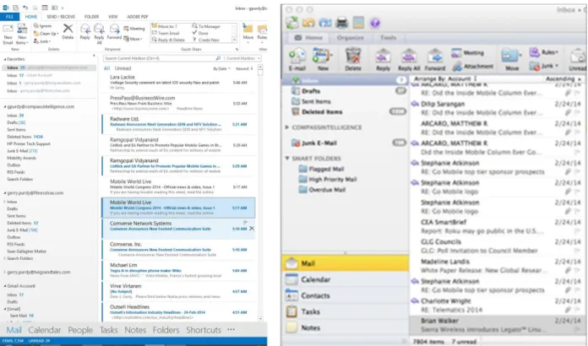Toggle Newest sort order
The image size is (588, 346).
(x=244, y=69)
